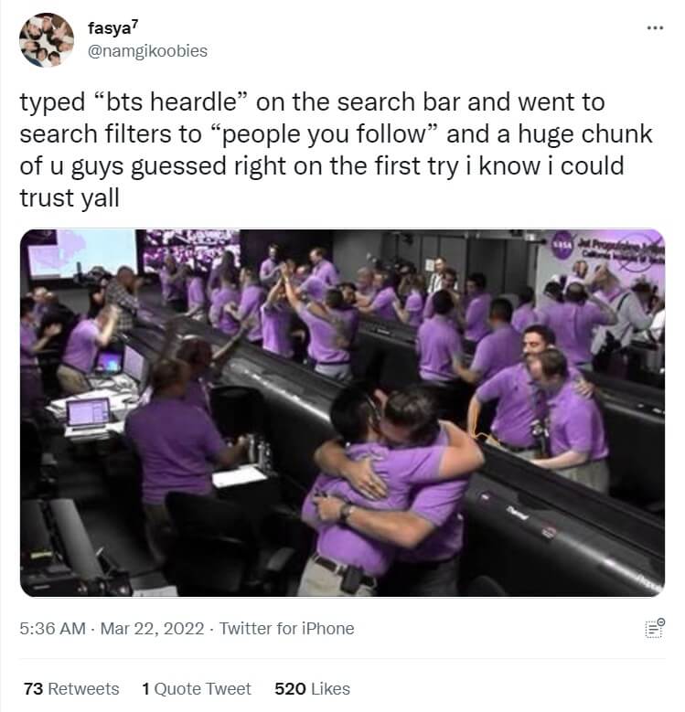View the 520 Likes list

[x=312, y=688]
